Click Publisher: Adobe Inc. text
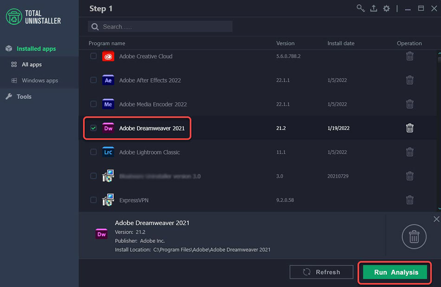This screenshot has height=287, width=441. [x=140, y=241]
